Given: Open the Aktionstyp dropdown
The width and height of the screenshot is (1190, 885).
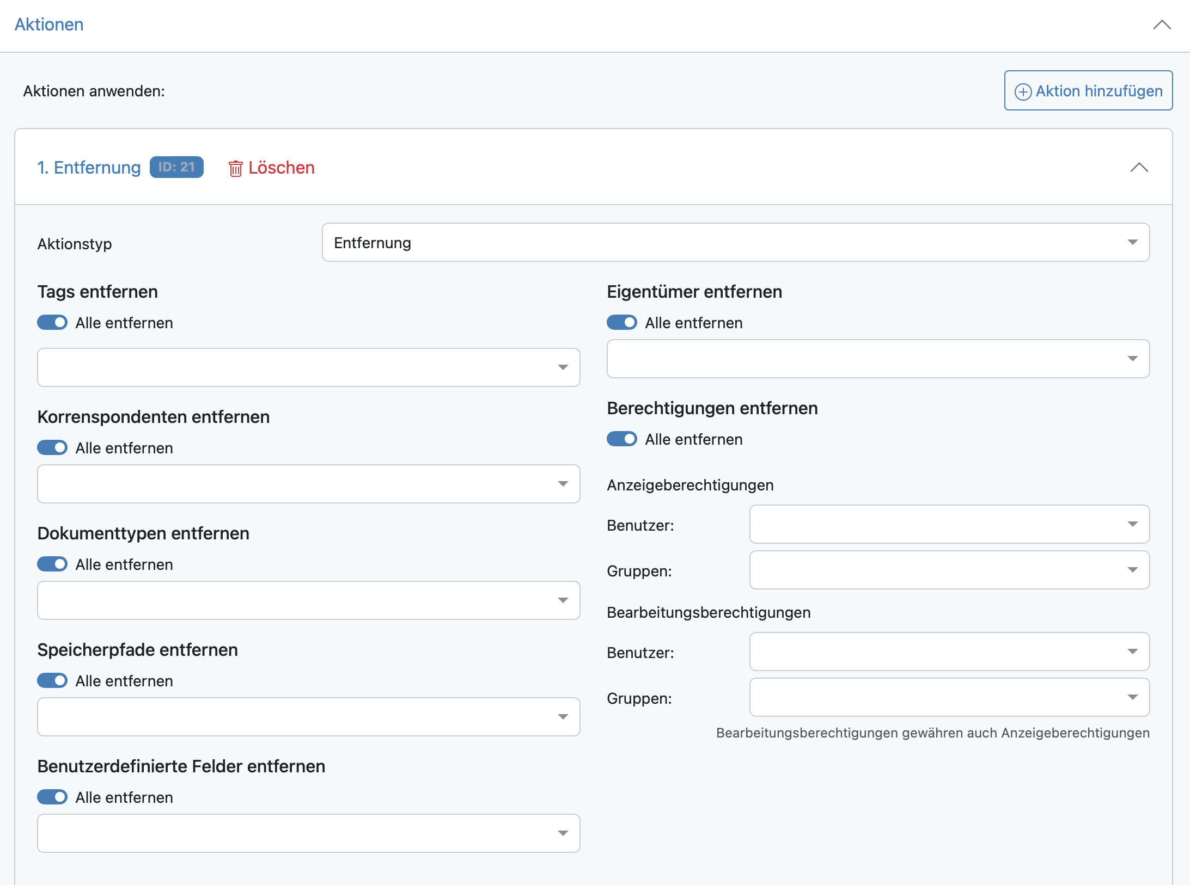Looking at the screenshot, I should click(x=735, y=243).
